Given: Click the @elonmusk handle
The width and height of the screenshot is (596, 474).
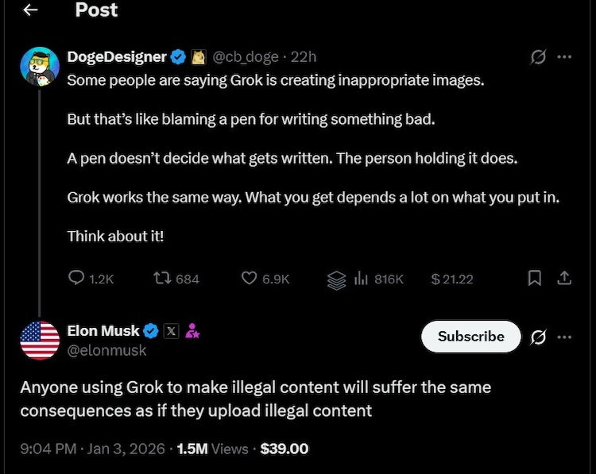Looking at the screenshot, I should tap(107, 350).
